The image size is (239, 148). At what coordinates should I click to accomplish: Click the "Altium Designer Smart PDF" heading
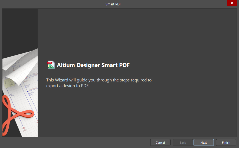(x=93, y=65)
